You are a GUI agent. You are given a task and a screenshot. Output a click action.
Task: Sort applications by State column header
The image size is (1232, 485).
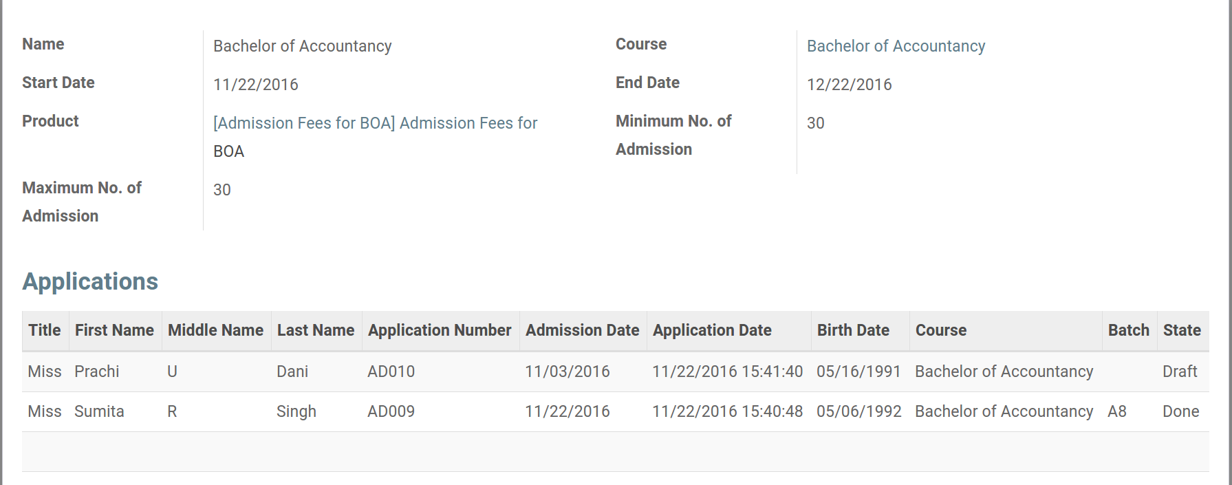coord(1182,330)
